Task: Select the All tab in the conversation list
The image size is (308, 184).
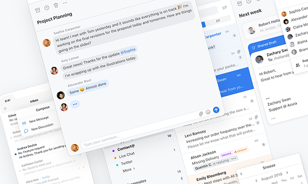Action: (x=218, y=21)
